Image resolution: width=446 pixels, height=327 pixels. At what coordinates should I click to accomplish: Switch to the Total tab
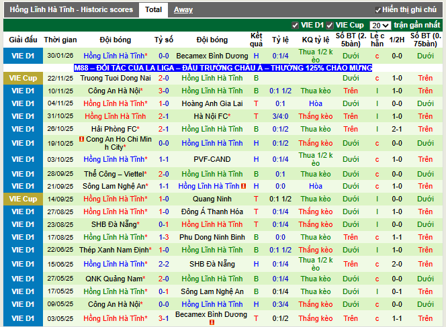coord(153,9)
